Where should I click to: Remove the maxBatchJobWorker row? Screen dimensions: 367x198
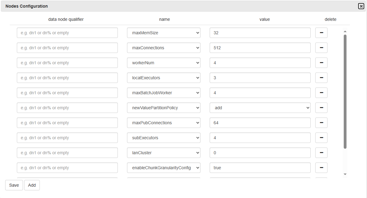(321, 93)
